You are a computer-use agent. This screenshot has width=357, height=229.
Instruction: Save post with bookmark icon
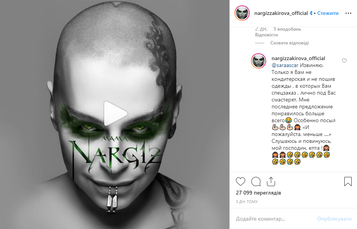[348, 182]
